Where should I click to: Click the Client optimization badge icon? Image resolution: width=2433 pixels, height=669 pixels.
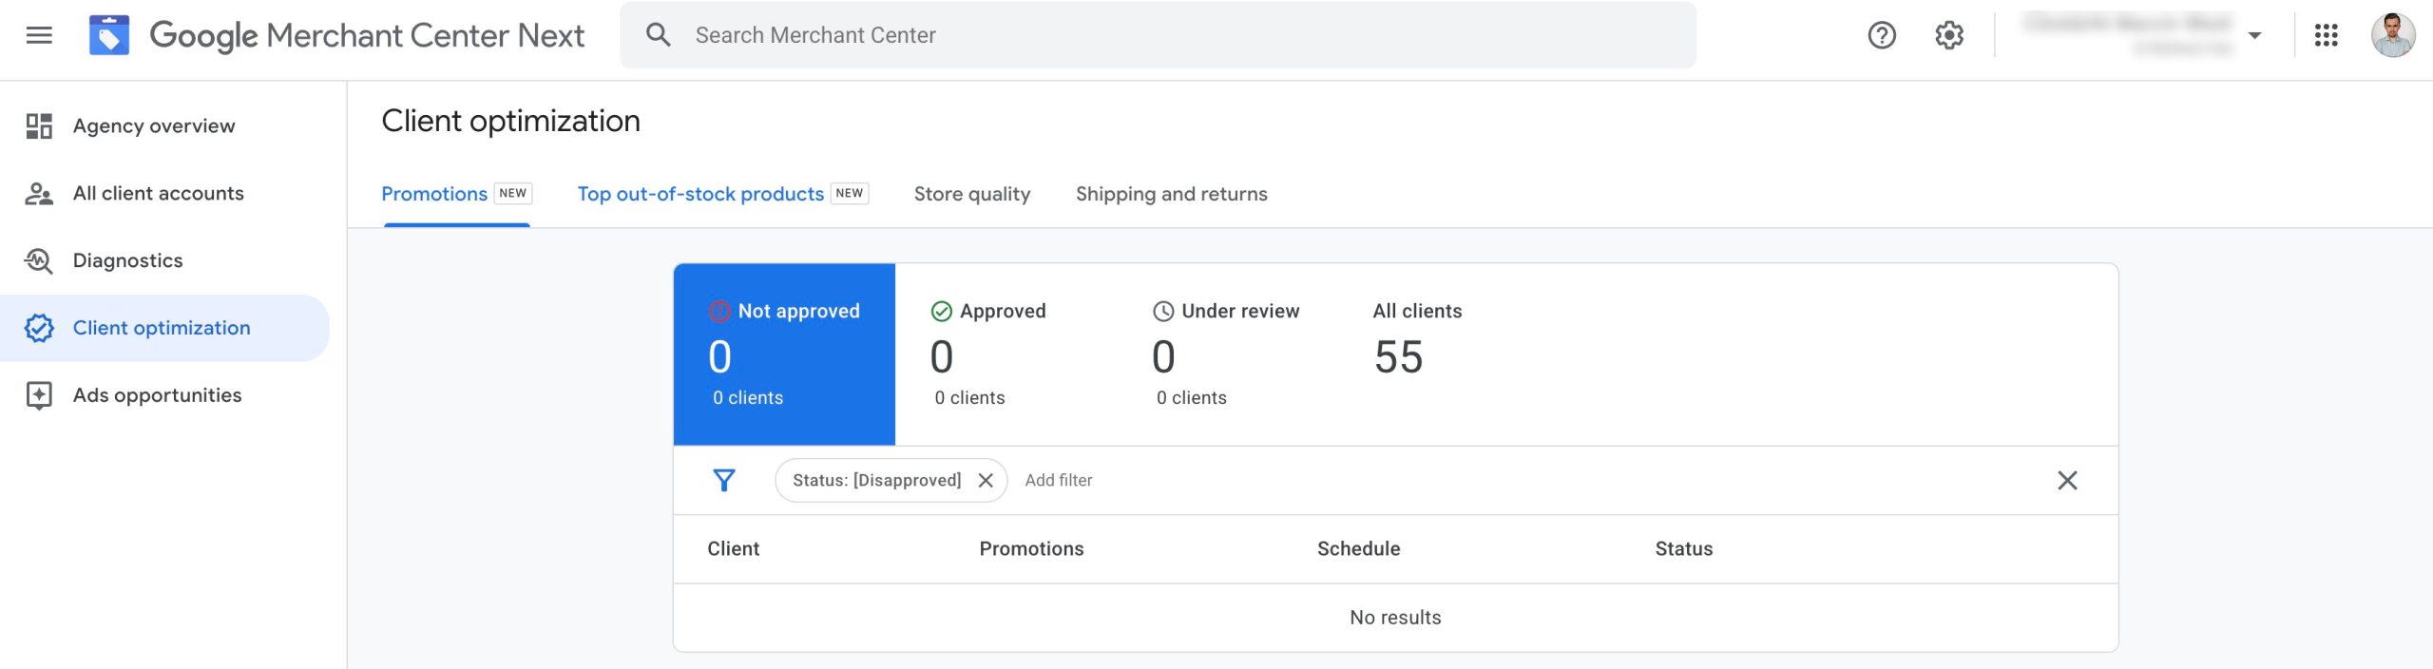pyautogui.click(x=39, y=328)
